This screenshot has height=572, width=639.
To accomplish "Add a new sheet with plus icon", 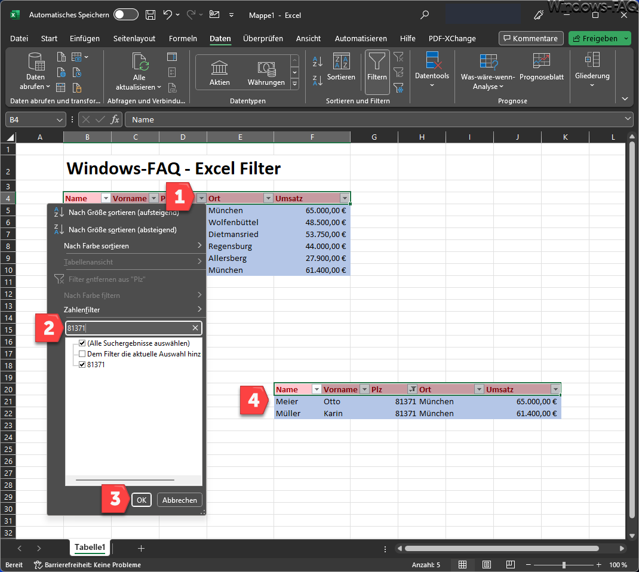I will [x=141, y=548].
